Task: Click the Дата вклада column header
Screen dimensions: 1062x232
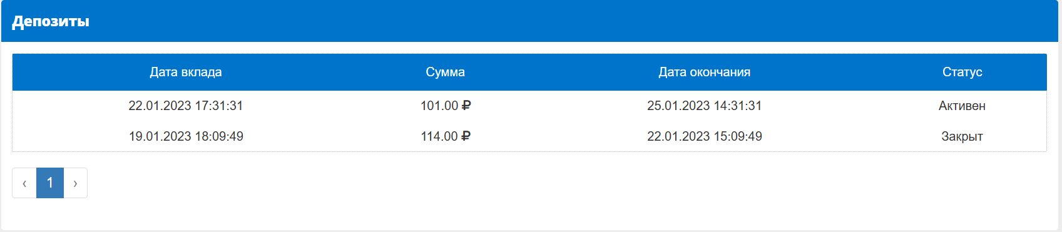Action: (x=186, y=72)
